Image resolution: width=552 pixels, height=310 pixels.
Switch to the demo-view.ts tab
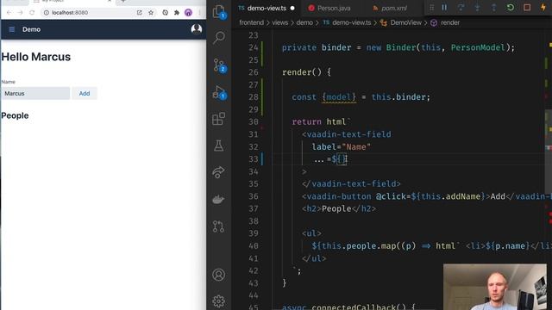pos(267,8)
